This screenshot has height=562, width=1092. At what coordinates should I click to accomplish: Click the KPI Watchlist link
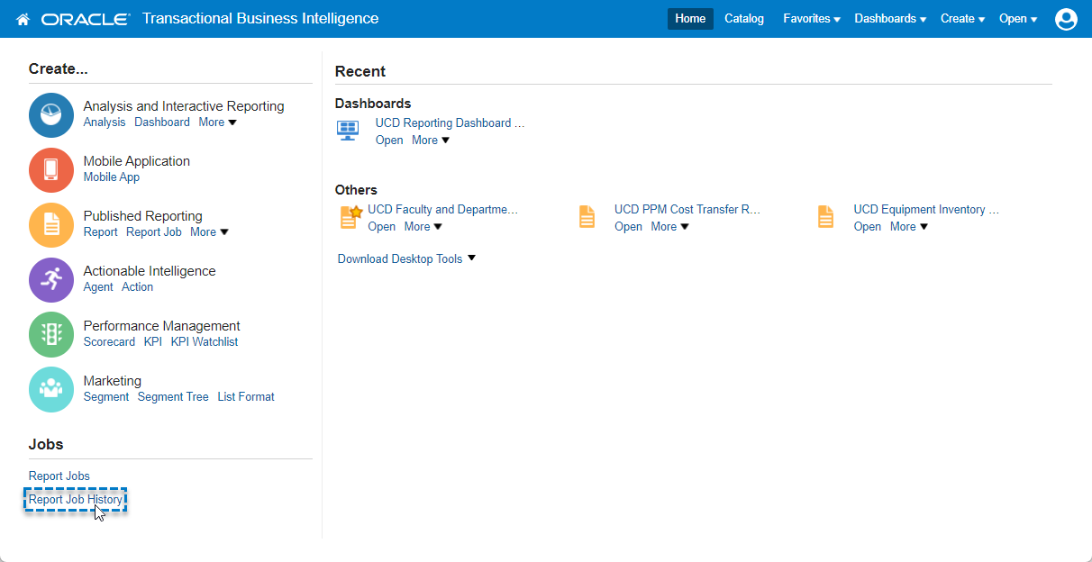[x=205, y=342]
